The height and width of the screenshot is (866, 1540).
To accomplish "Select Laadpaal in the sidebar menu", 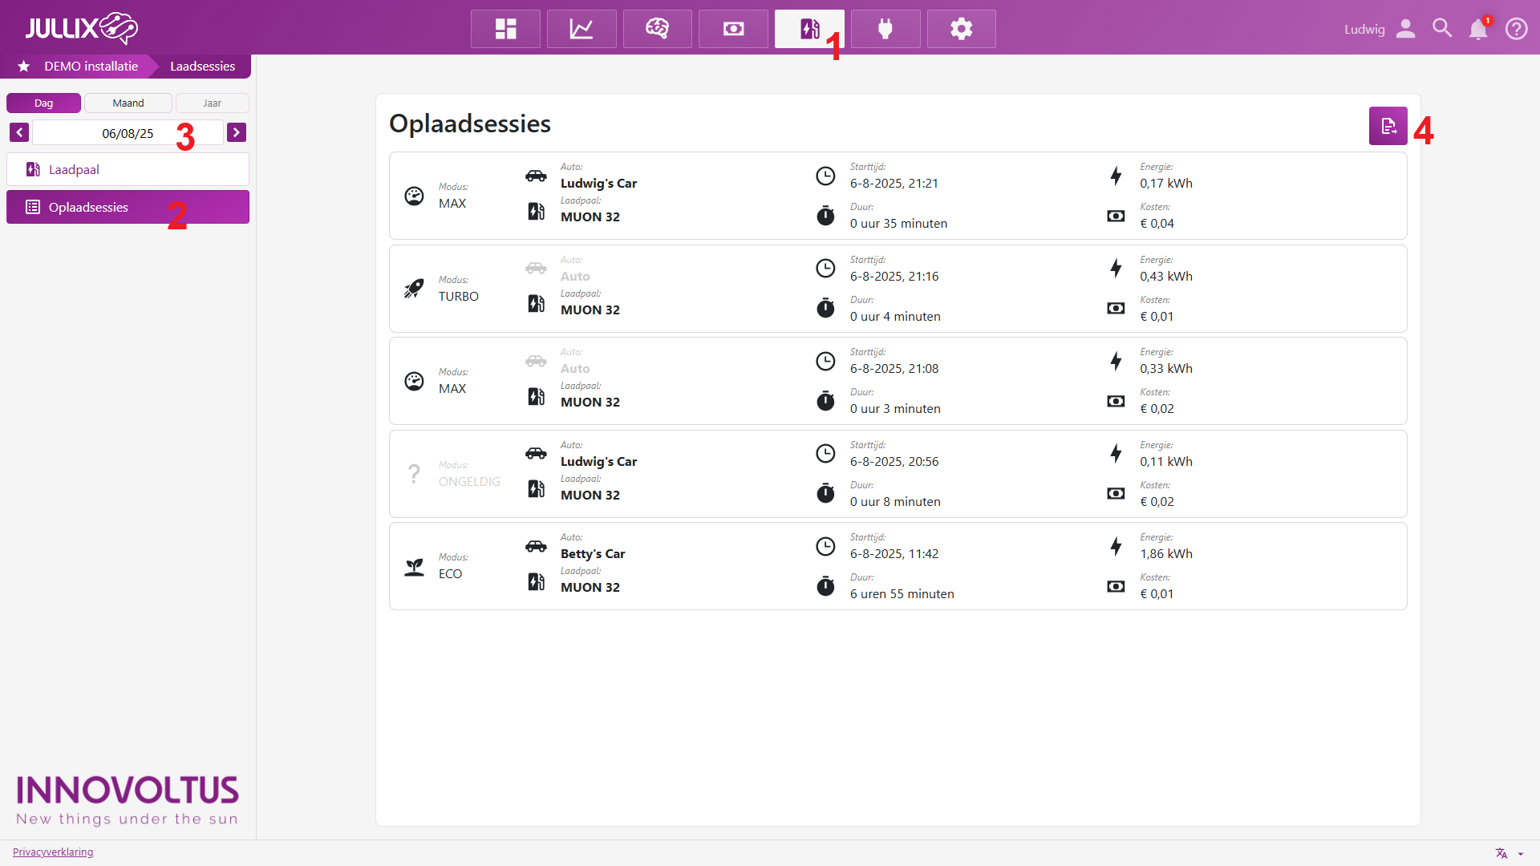I will [x=128, y=170].
